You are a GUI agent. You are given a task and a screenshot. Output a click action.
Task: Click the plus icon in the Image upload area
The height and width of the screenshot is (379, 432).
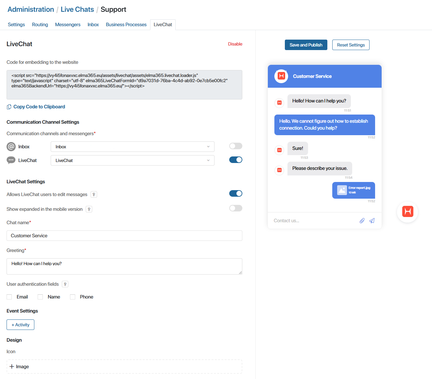[12, 367]
